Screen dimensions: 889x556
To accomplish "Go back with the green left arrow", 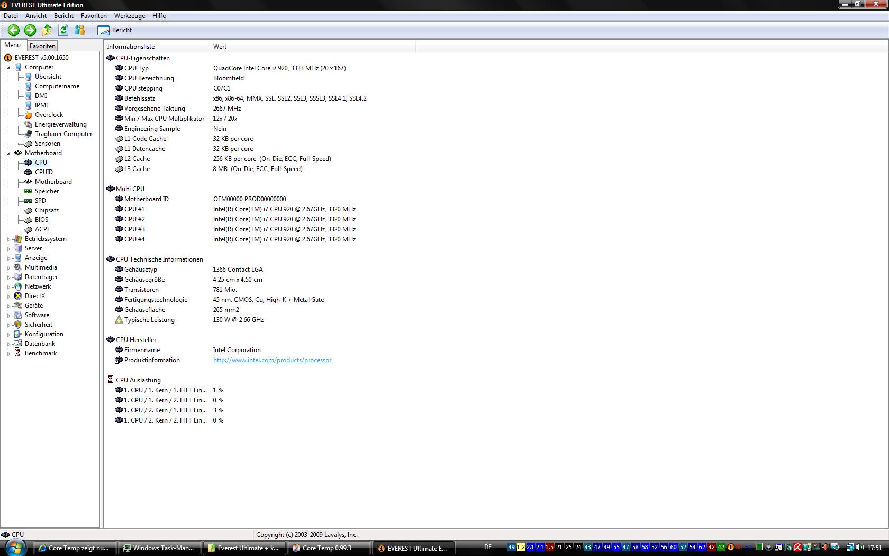I will 14,30.
